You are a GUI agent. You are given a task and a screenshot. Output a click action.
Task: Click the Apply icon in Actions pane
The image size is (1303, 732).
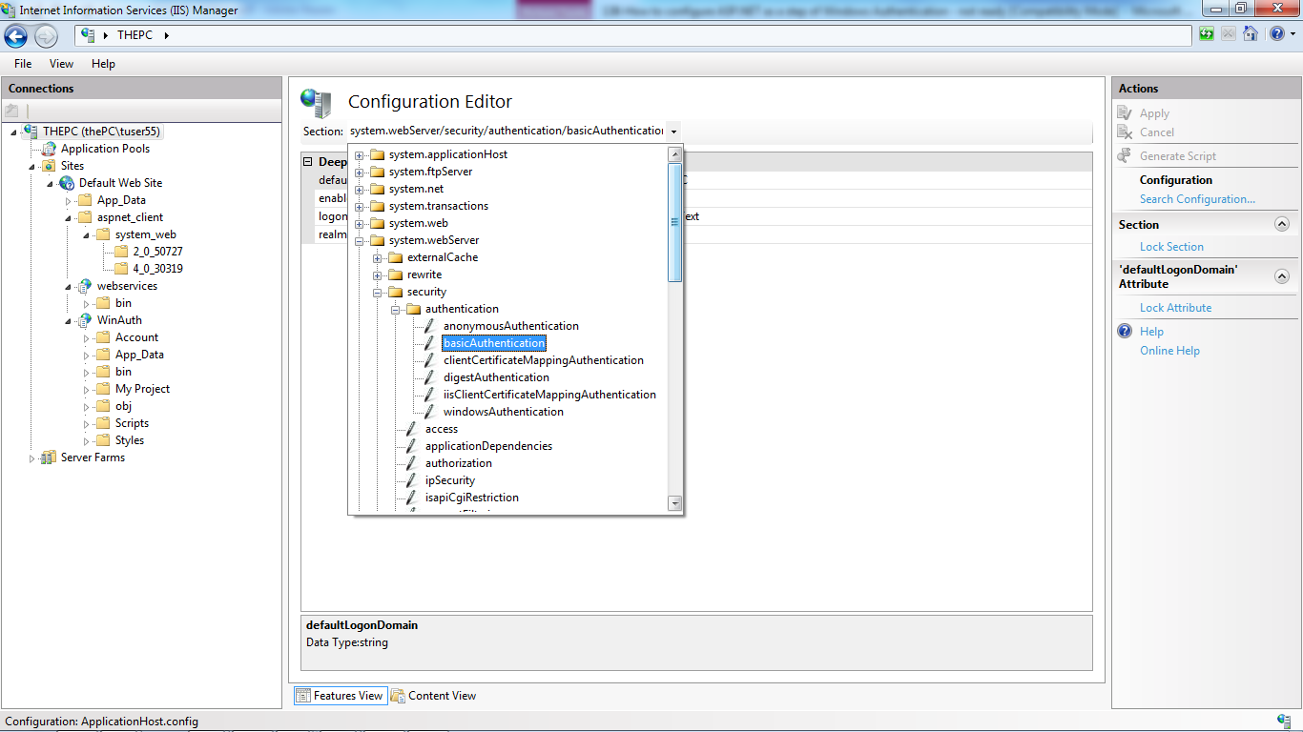pyautogui.click(x=1126, y=112)
